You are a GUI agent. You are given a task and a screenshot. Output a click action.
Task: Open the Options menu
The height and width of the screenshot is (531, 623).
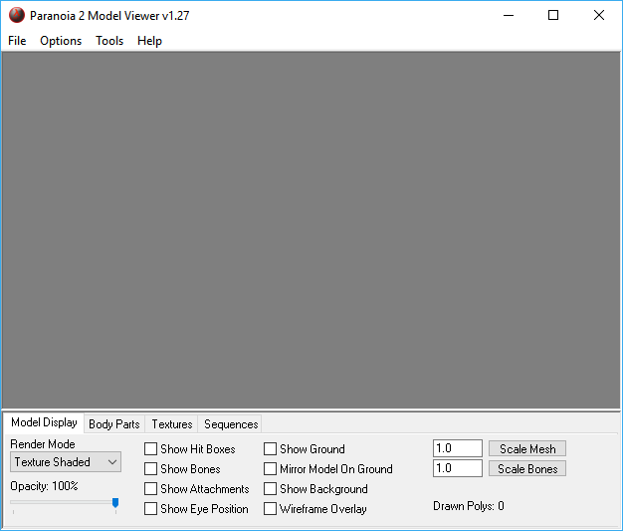(x=61, y=41)
